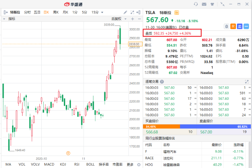Click the 特斯拉 stock name in chart toolbar
The width and height of the screenshot is (252, 168).
[15, 12]
